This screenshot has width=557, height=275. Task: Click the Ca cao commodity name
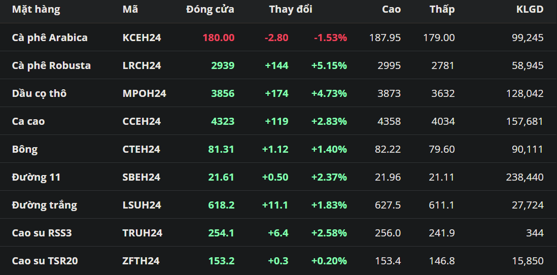pyautogui.click(x=28, y=121)
